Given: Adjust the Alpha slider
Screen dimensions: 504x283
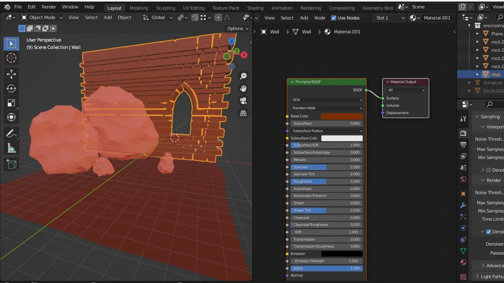Looking at the screenshot, I should coord(326,268).
